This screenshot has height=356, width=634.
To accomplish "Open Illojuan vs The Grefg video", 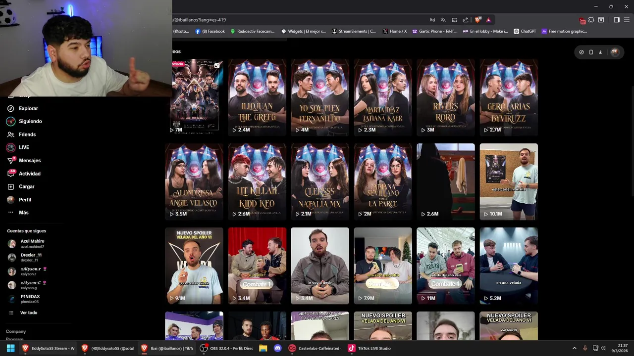I will click(257, 97).
